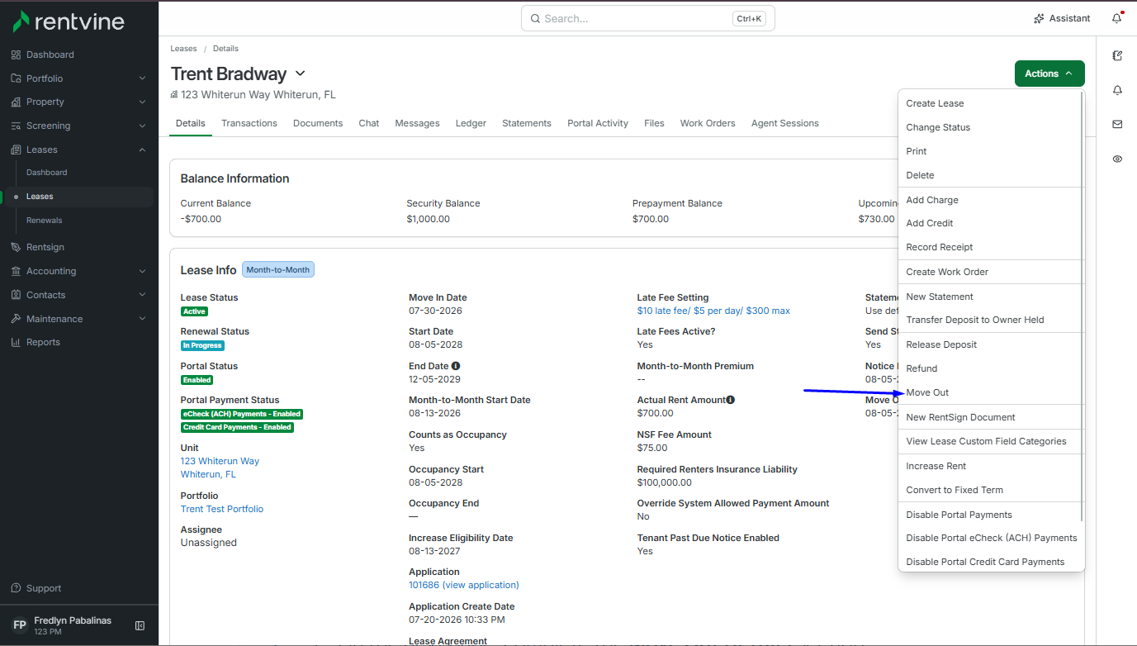Screen dimensions: 1137x646
Task: Click the magnifier icon in search bar
Action: click(535, 18)
